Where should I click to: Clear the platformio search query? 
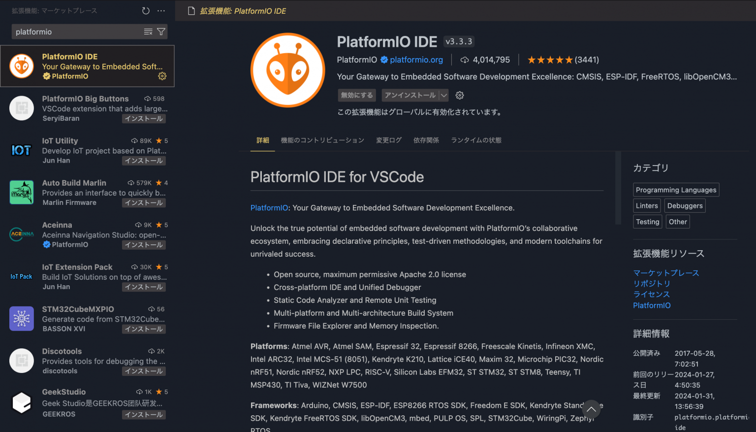coord(148,31)
